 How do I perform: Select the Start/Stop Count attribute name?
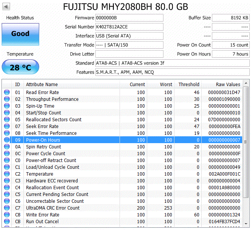pyautogui.click(x=44, y=113)
